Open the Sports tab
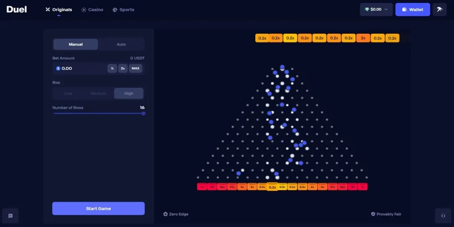Screen dimensions: 454x227 pyautogui.click(x=123, y=9)
